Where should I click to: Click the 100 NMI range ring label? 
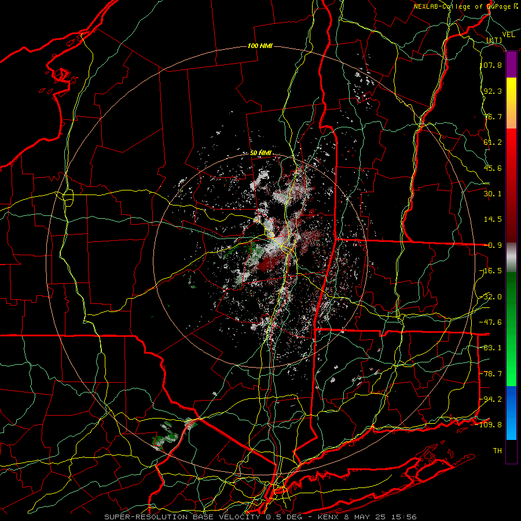(260, 46)
